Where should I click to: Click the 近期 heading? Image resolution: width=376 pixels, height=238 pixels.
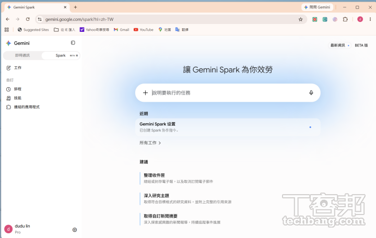click(144, 114)
